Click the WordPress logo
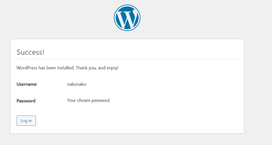The image size is (272, 145). (x=127, y=18)
